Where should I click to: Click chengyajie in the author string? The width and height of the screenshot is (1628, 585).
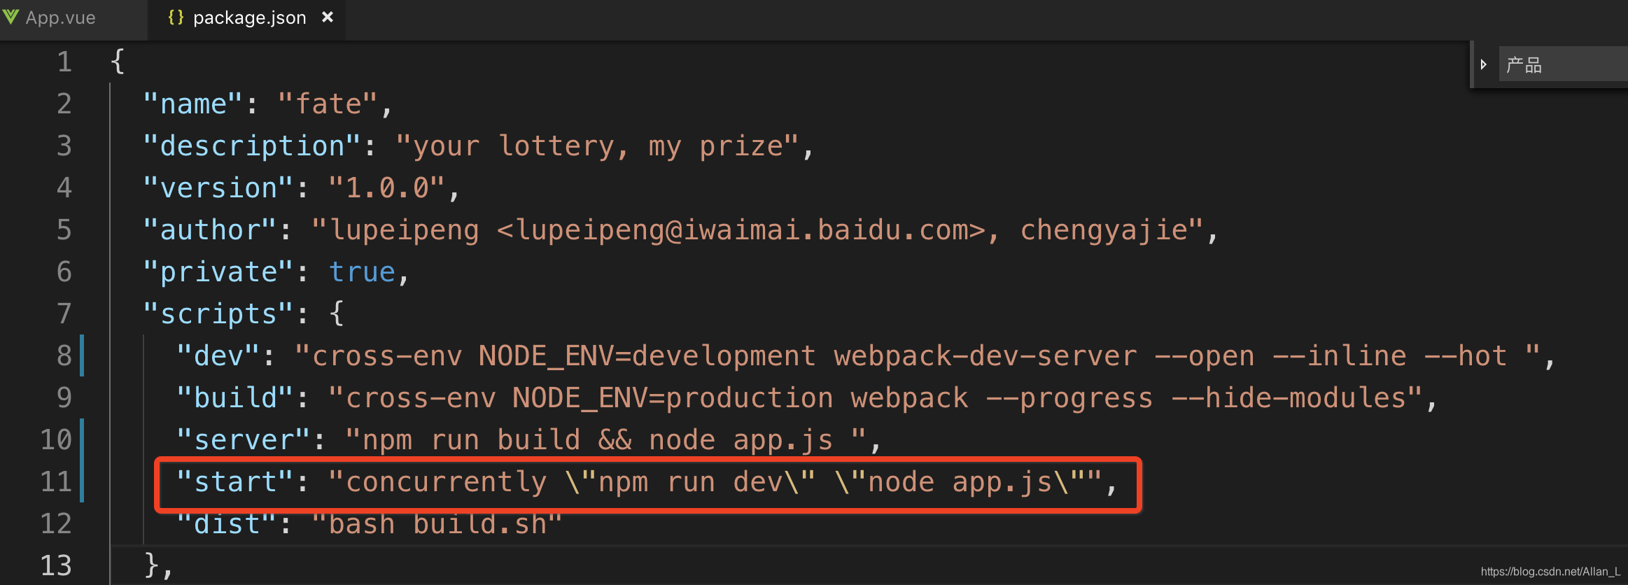(x=1104, y=230)
